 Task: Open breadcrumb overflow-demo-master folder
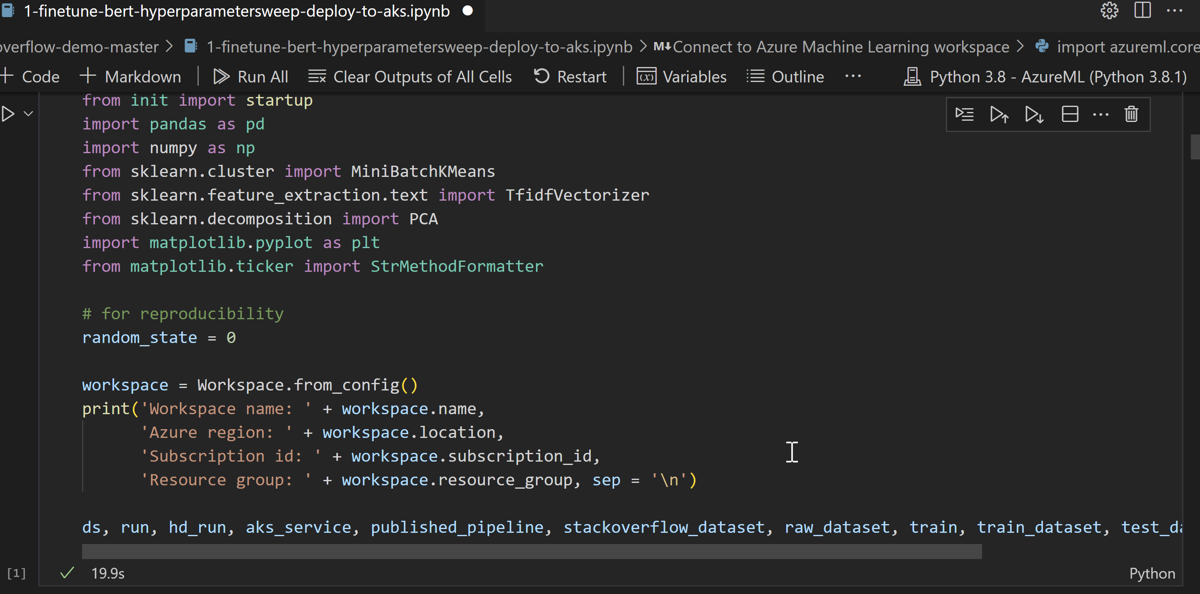79,47
